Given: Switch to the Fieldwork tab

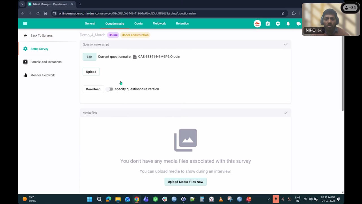Looking at the screenshot, I should click(x=159, y=24).
